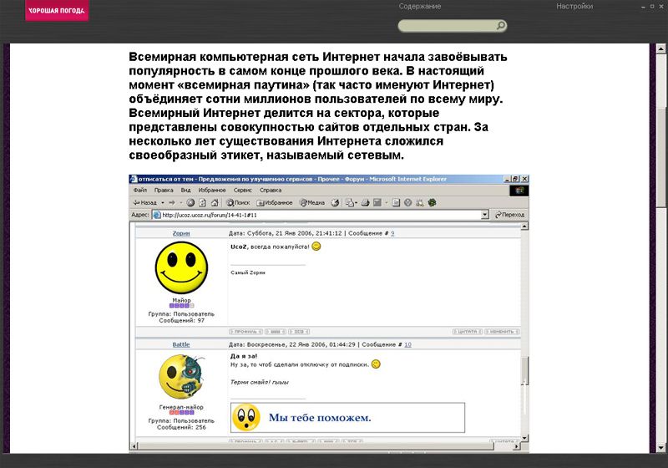Click the Медиа toolbar button
Viewport: 668px width, 468px height.
pos(311,202)
